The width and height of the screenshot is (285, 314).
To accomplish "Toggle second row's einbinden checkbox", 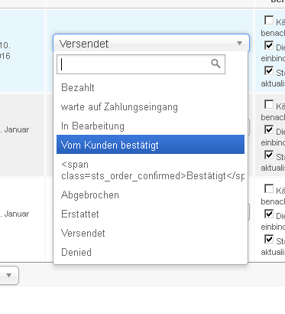I will tap(269, 129).
